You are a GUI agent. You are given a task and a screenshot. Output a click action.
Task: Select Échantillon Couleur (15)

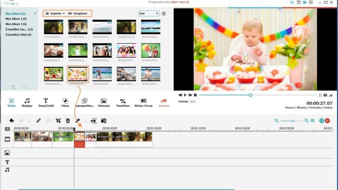(19, 29)
